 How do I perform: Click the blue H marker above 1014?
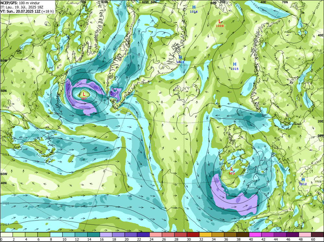(x=194, y=7)
